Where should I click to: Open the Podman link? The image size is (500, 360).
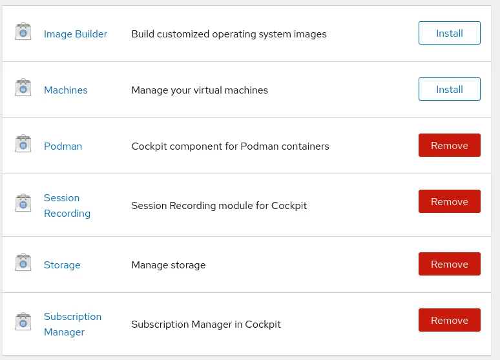click(x=63, y=146)
